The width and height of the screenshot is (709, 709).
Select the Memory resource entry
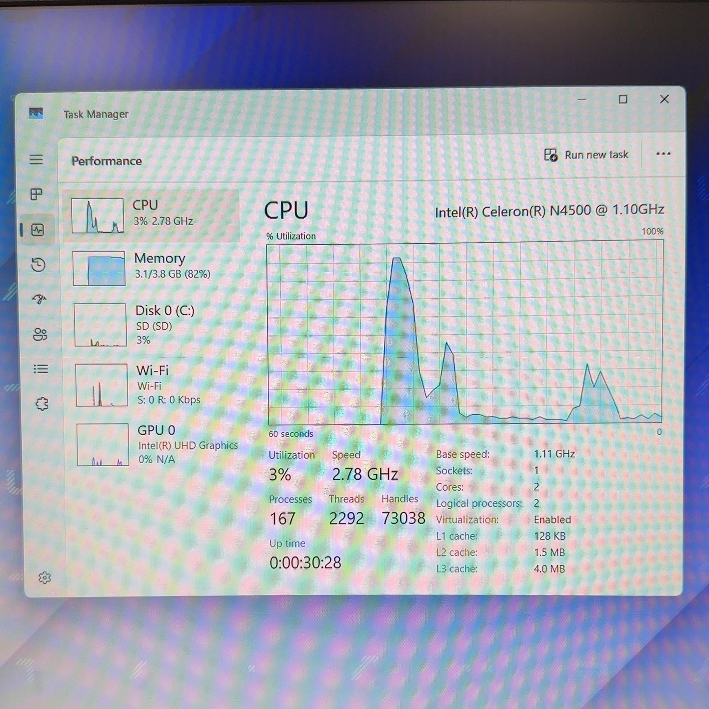(152, 268)
